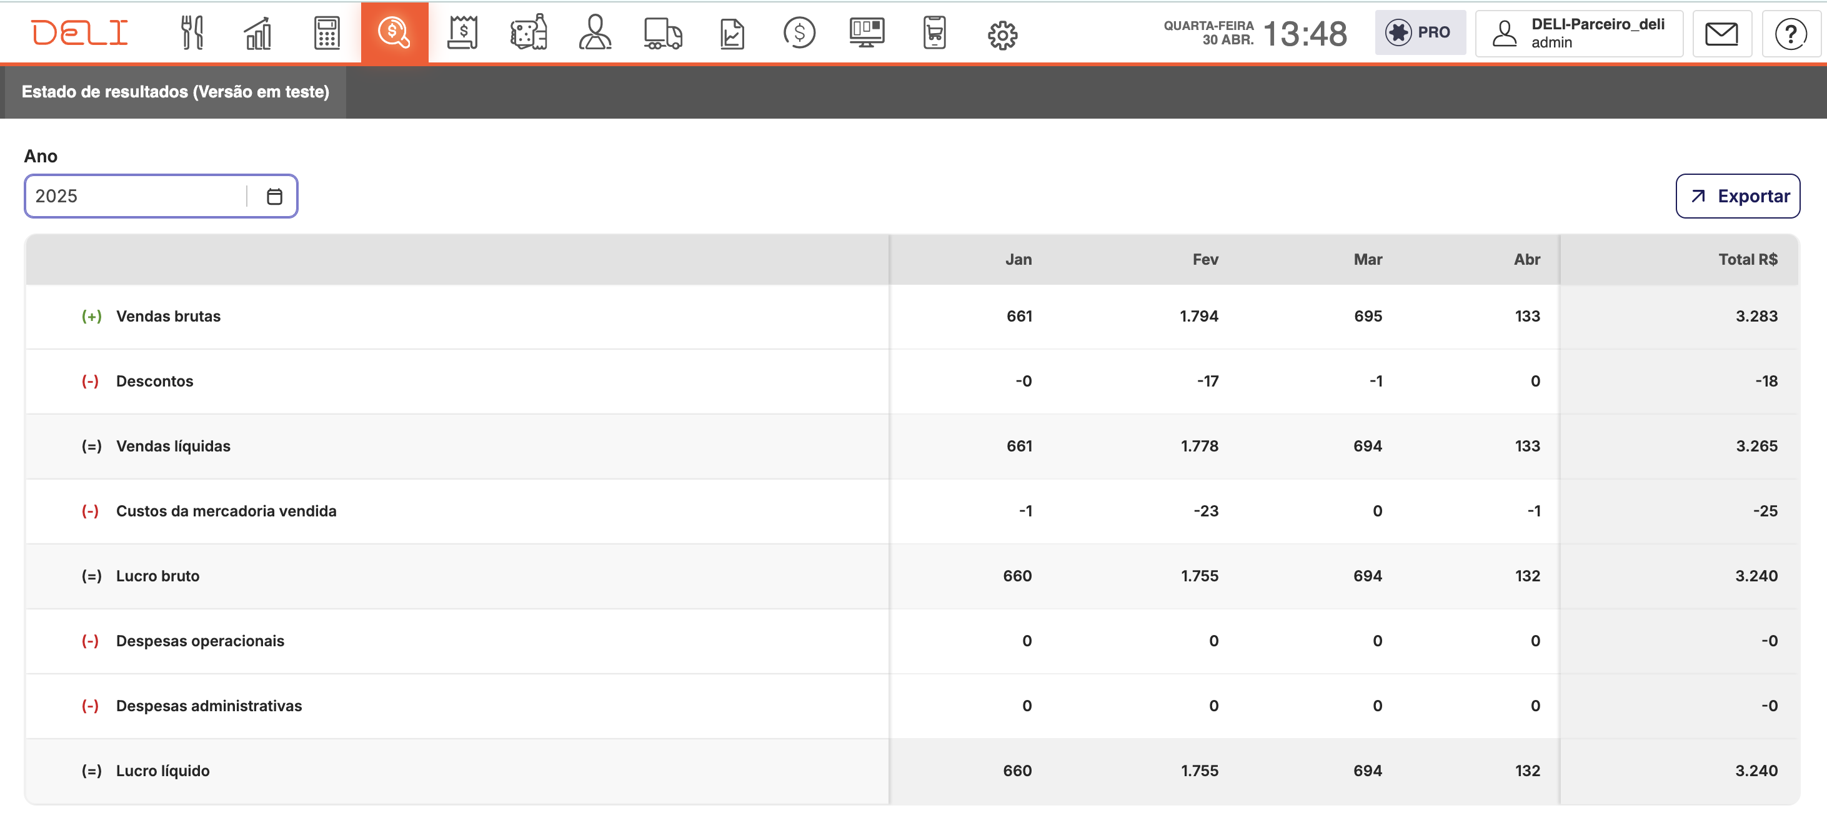The image size is (1827, 818).
Task: Open the receipt with dollar sign icon
Action: [x=462, y=32]
